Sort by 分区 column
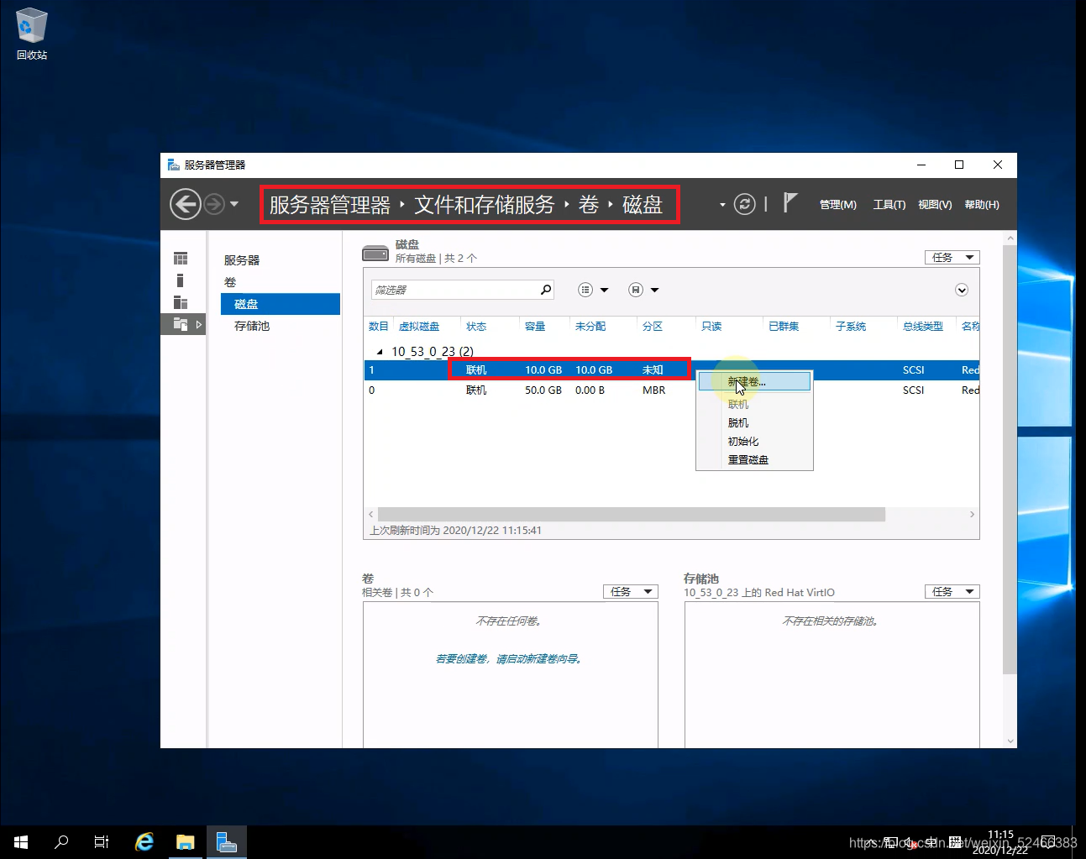 pos(653,327)
